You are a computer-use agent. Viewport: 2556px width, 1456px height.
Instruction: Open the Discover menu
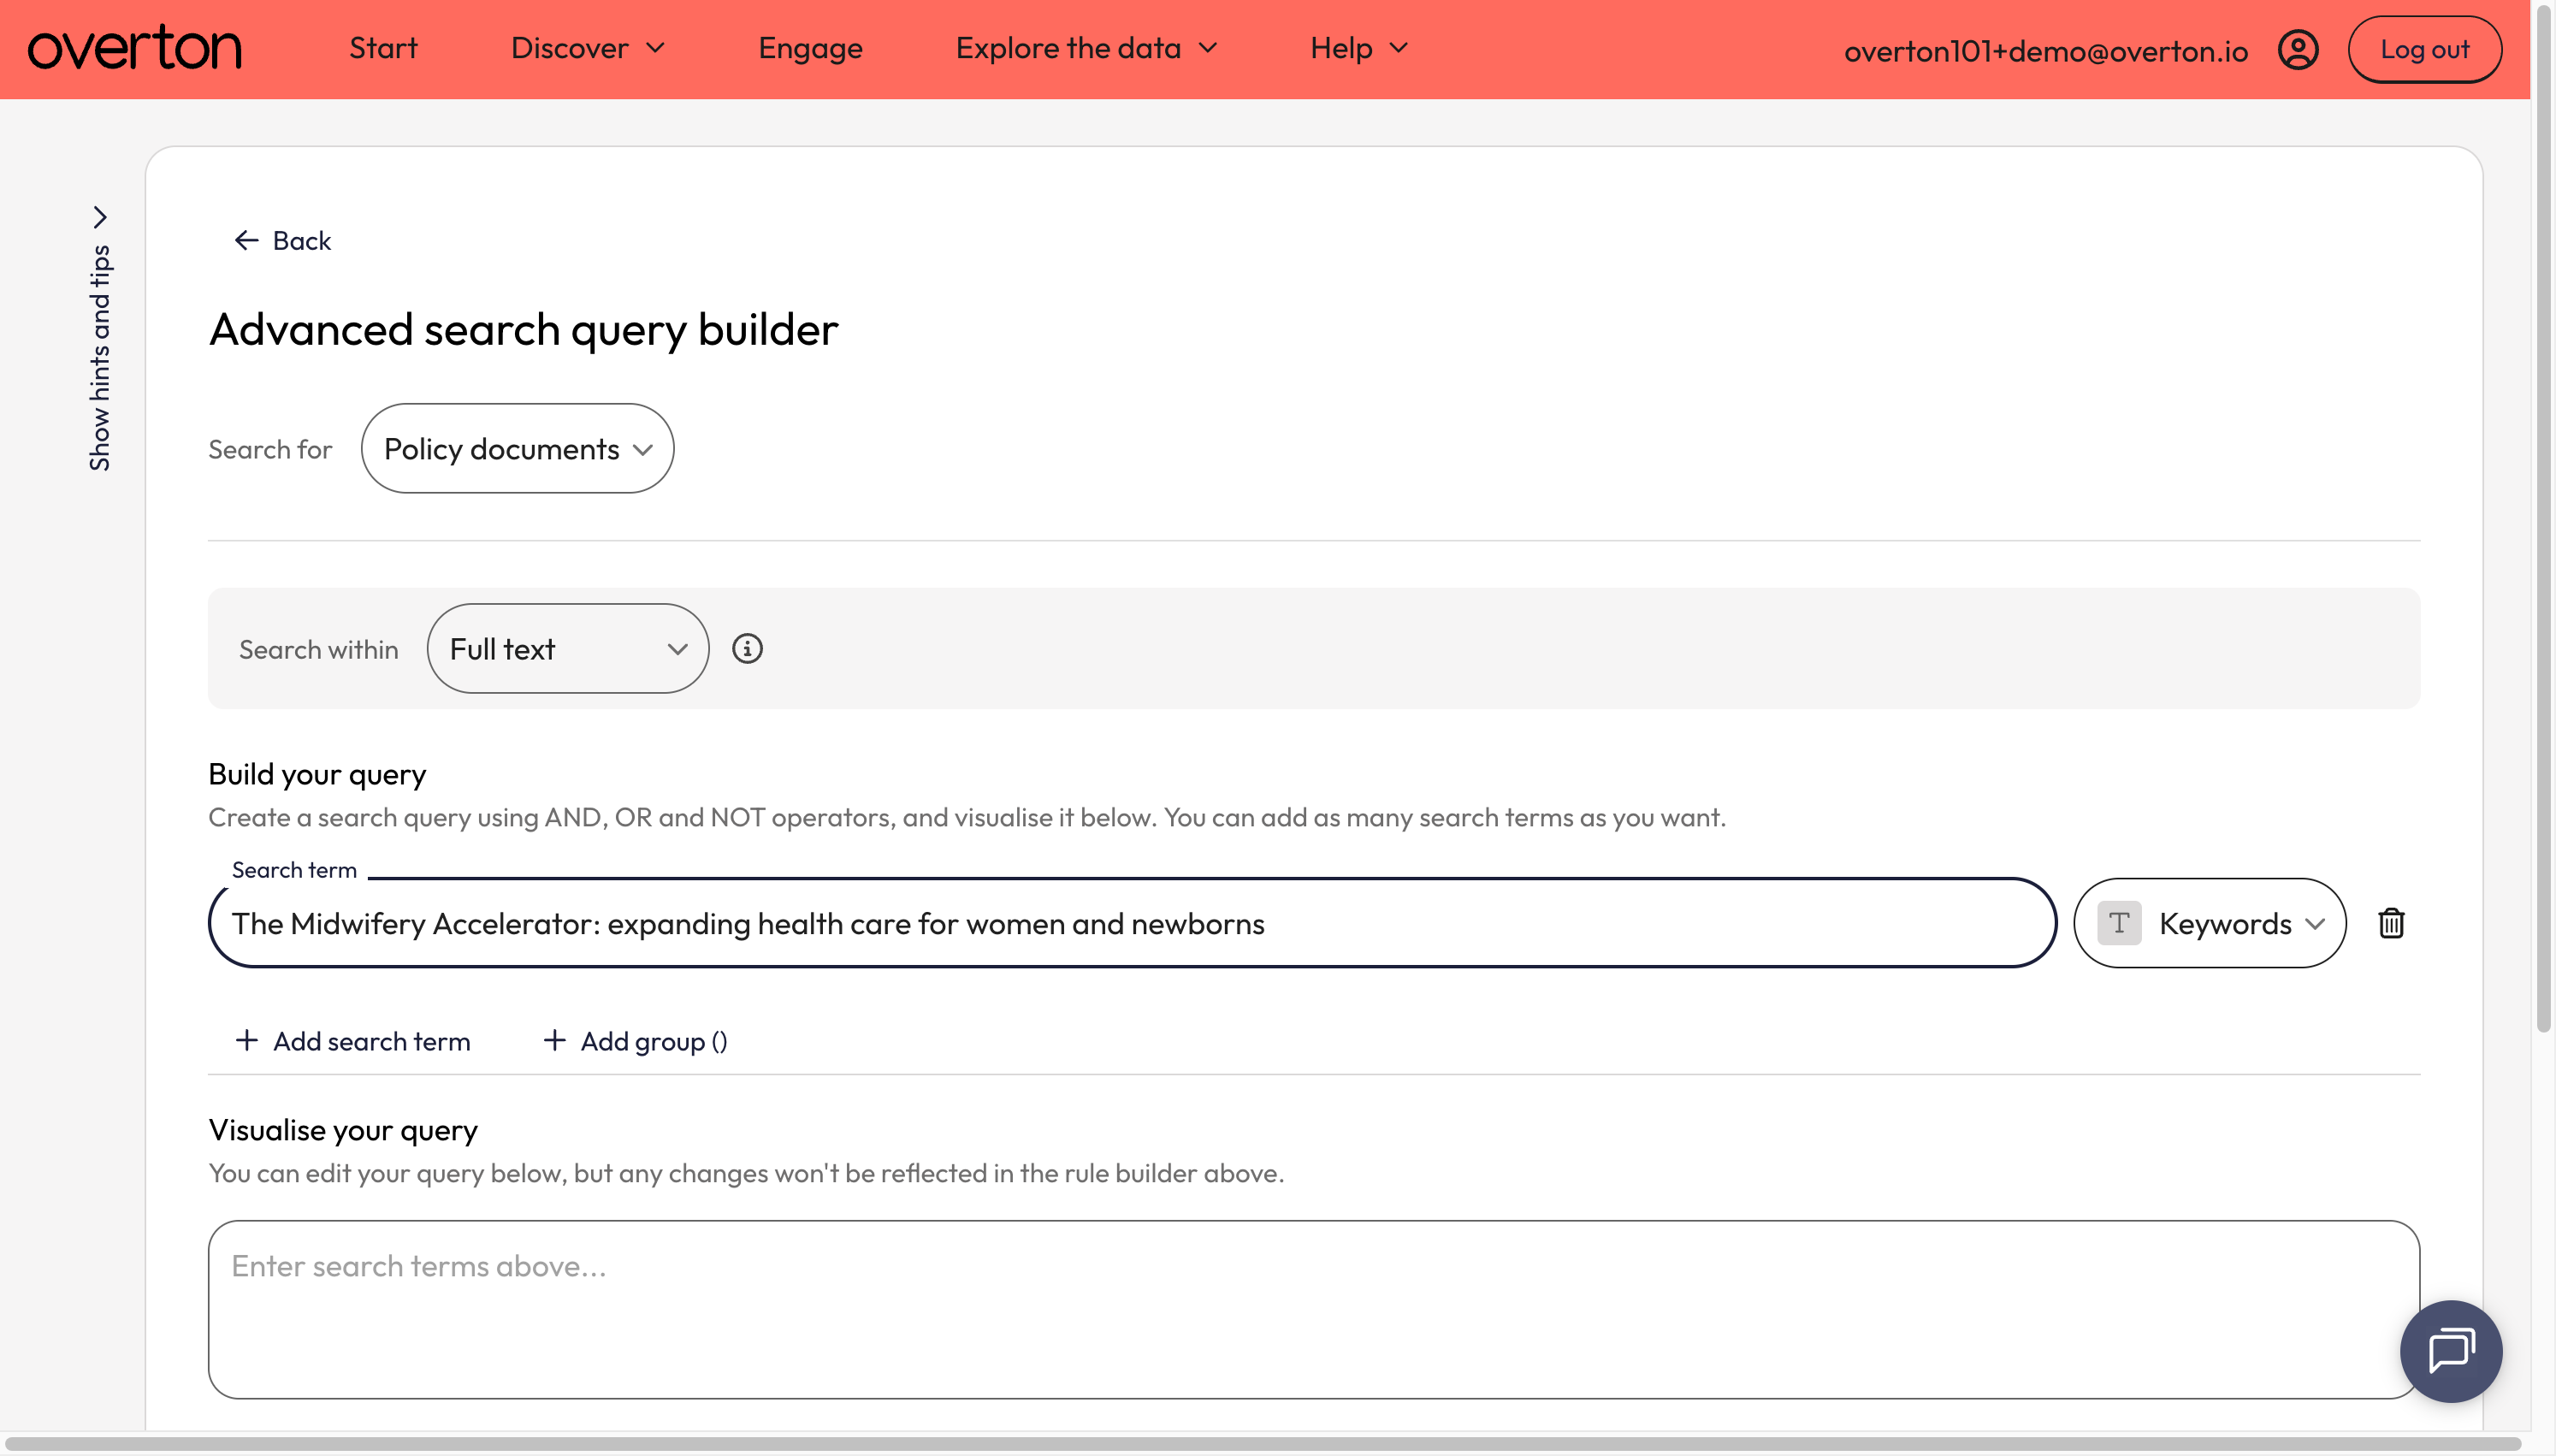click(x=588, y=48)
